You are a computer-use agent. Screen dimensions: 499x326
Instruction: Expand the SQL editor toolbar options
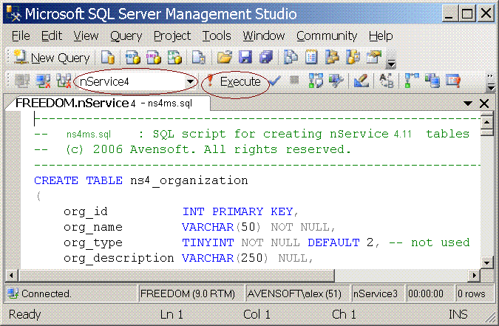click(x=491, y=86)
